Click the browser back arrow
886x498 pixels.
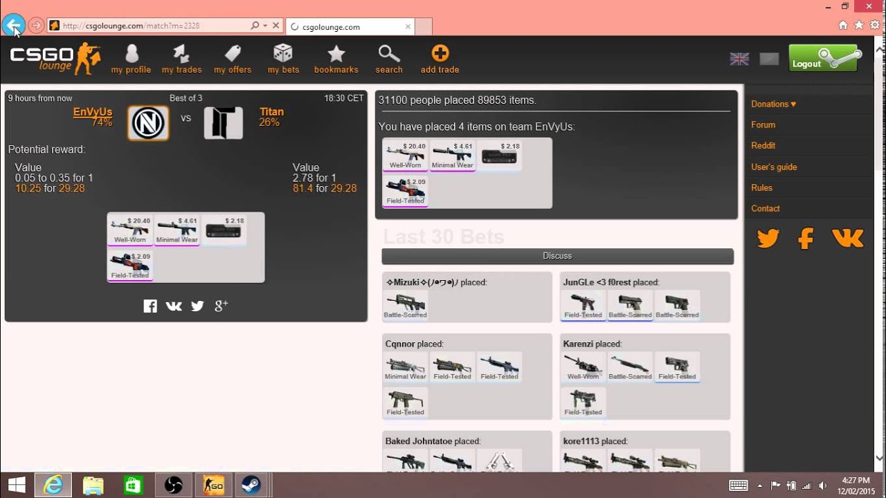click(x=13, y=26)
